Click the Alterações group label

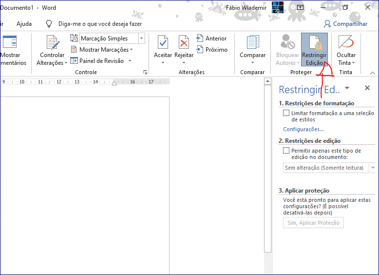tap(191, 72)
